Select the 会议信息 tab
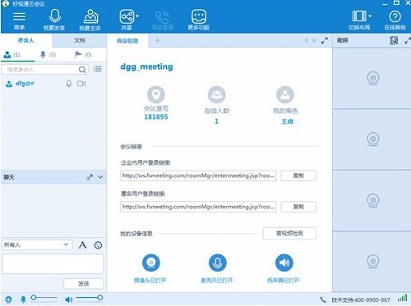 click(x=127, y=41)
